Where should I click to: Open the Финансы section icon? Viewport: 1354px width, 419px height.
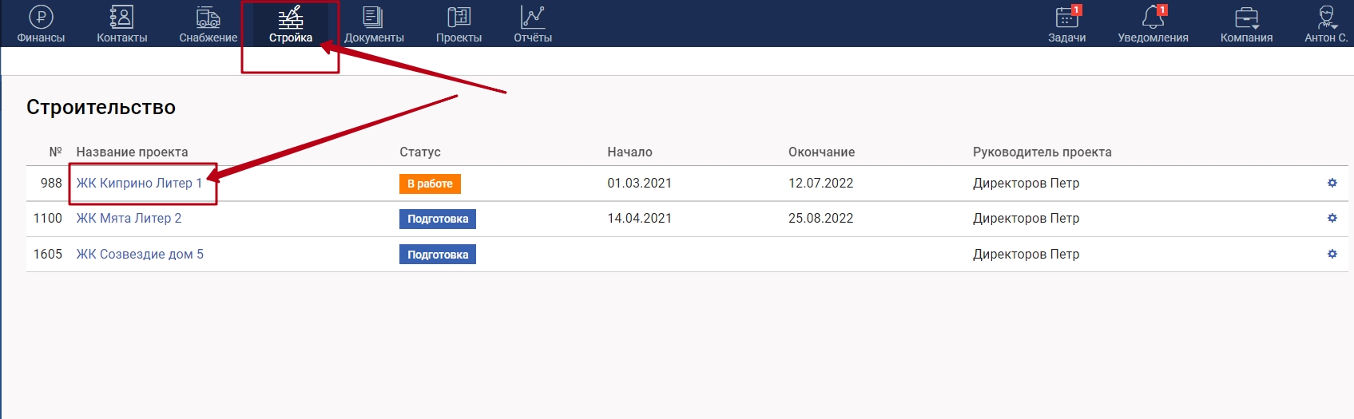point(41,18)
